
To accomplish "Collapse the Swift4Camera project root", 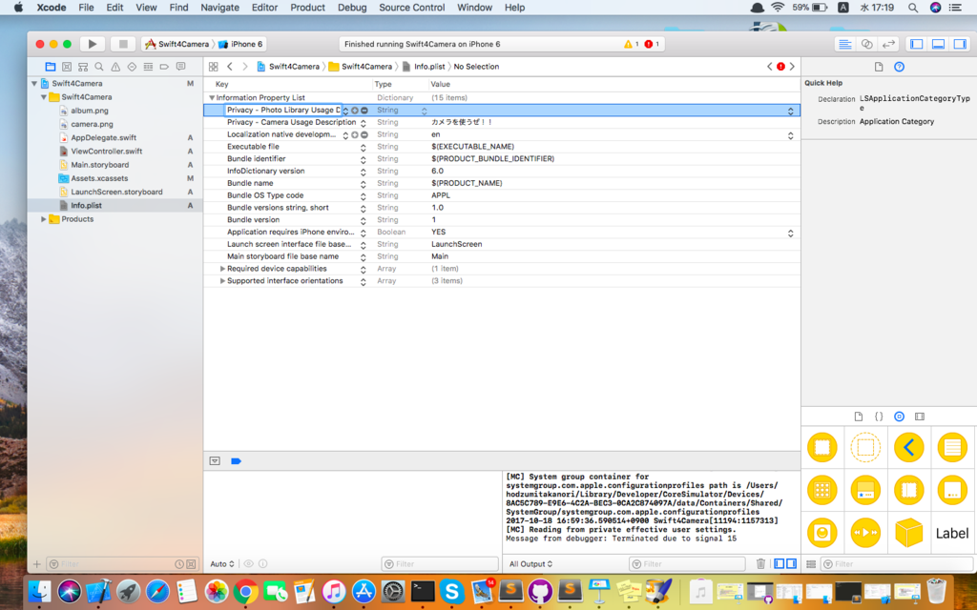I will tap(34, 84).
